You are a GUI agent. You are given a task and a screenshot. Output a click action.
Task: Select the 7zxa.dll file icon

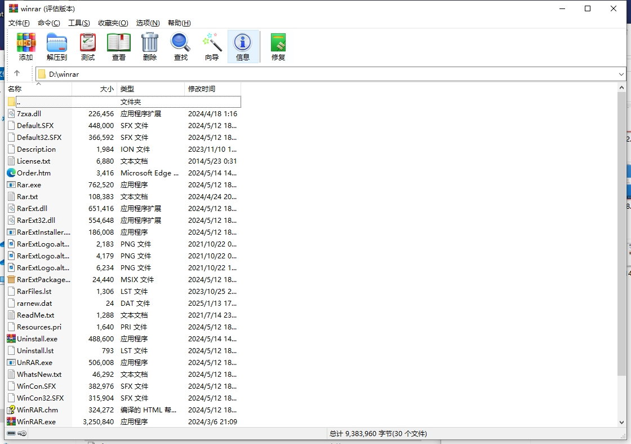11,113
